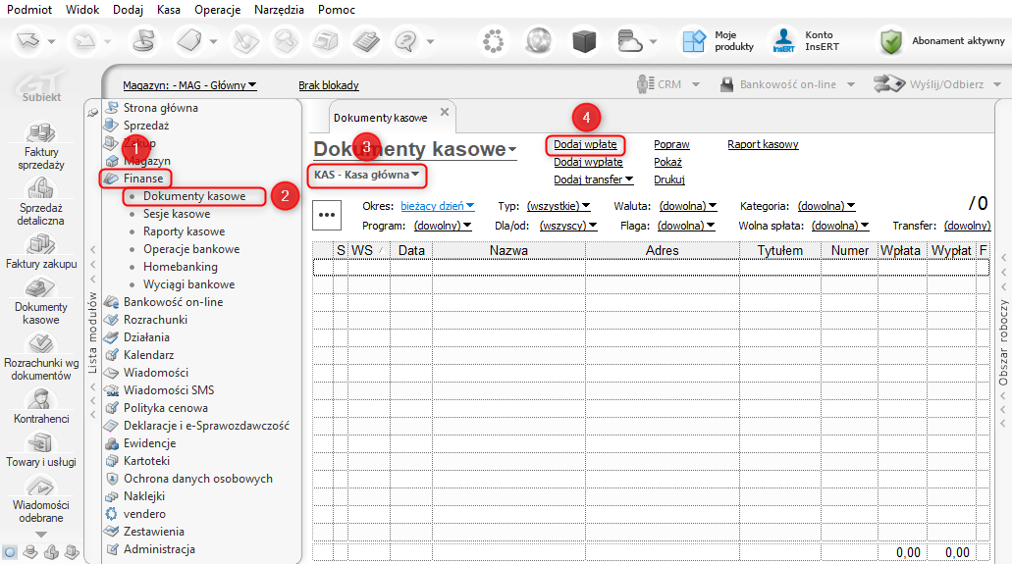This screenshot has height=564, width=1012.
Task: Open Dodaj menu
Action: click(x=128, y=10)
